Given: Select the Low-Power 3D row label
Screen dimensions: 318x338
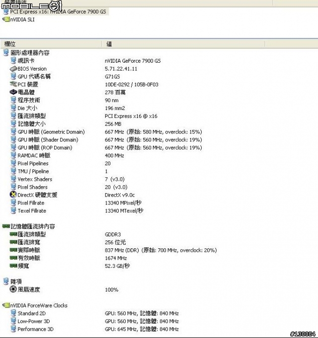Looking at the screenshot, I should [x=34, y=321].
